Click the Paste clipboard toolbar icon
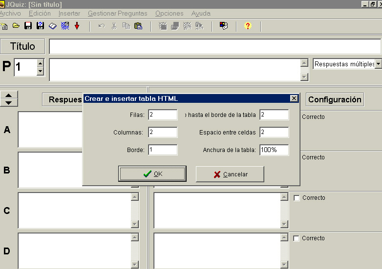The image size is (382, 269). (x=138, y=26)
